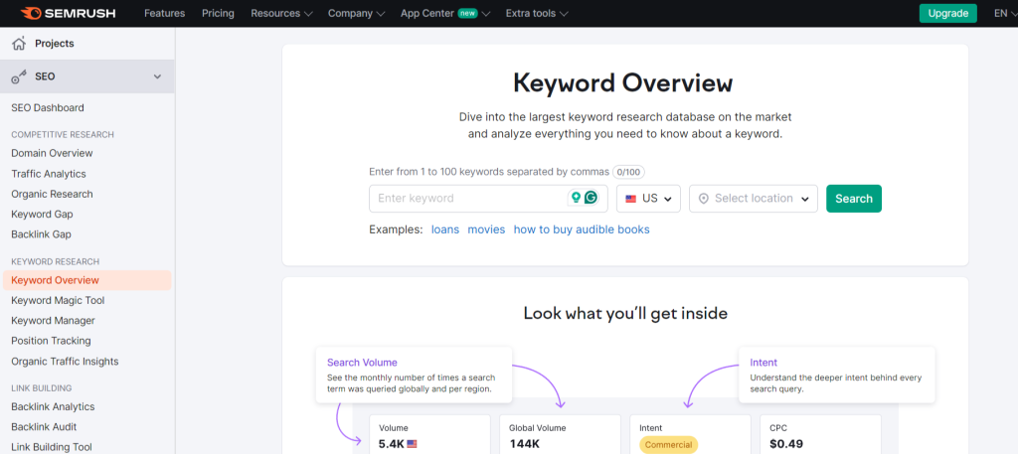Open Keyword Manager
Screen dimensions: 1018x454
tap(54, 321)
